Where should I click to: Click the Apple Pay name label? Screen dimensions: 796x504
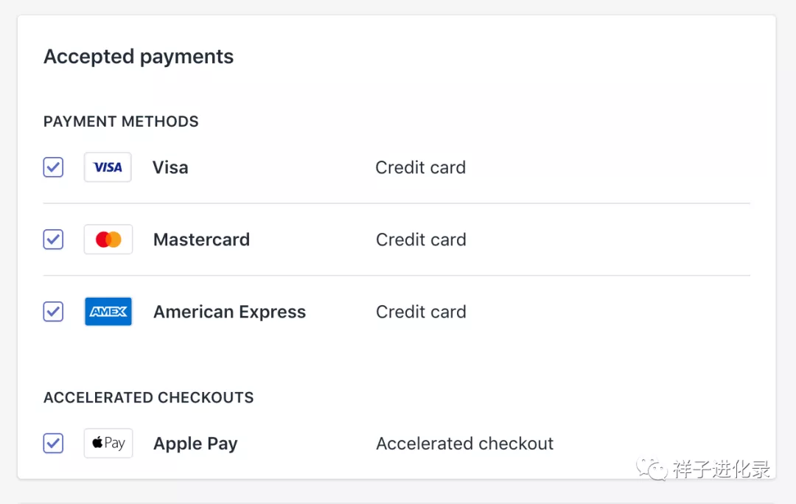pos(195,444)
